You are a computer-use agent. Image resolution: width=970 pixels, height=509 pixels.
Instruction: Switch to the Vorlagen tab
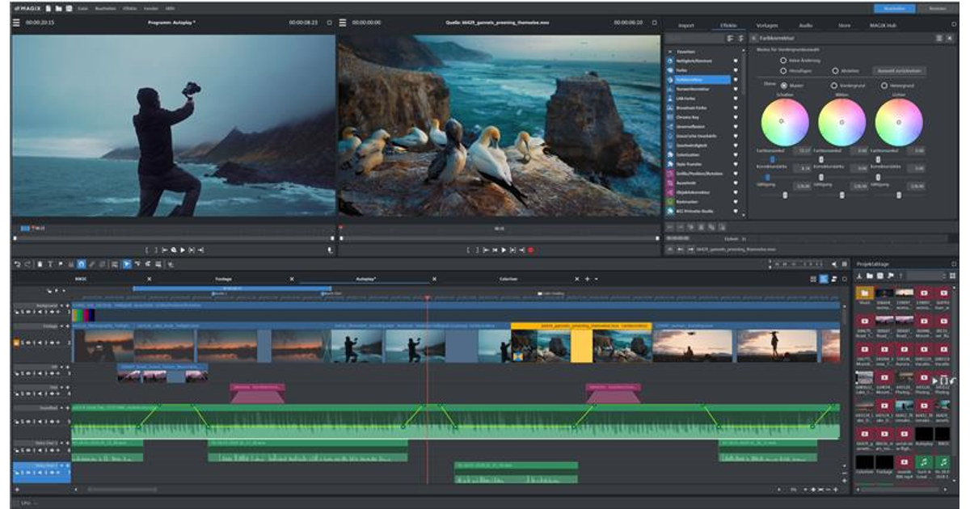click(x=767, y=25)
